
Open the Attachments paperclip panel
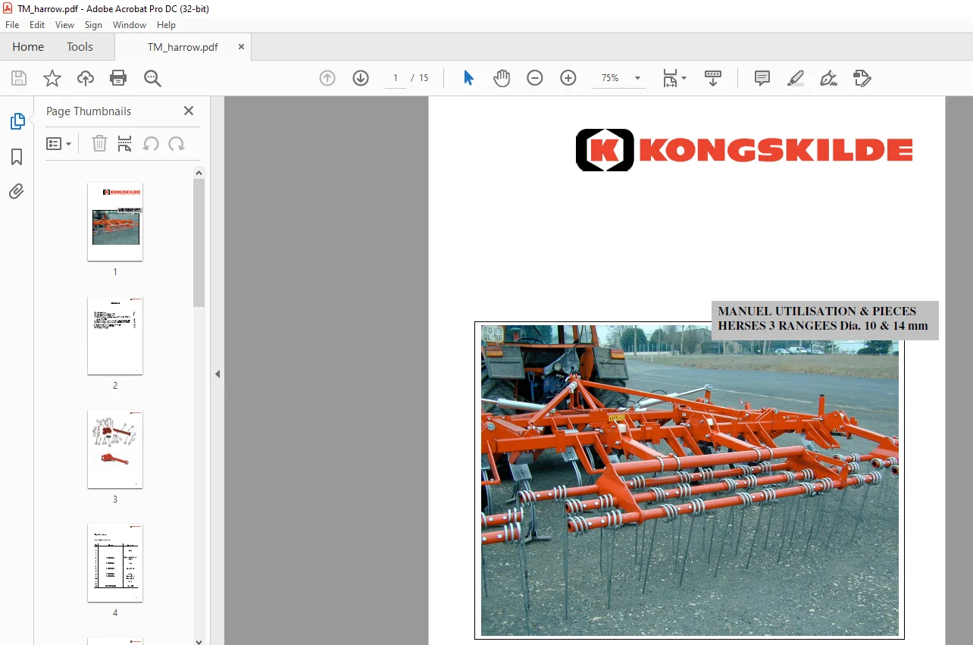click(17, 192)
